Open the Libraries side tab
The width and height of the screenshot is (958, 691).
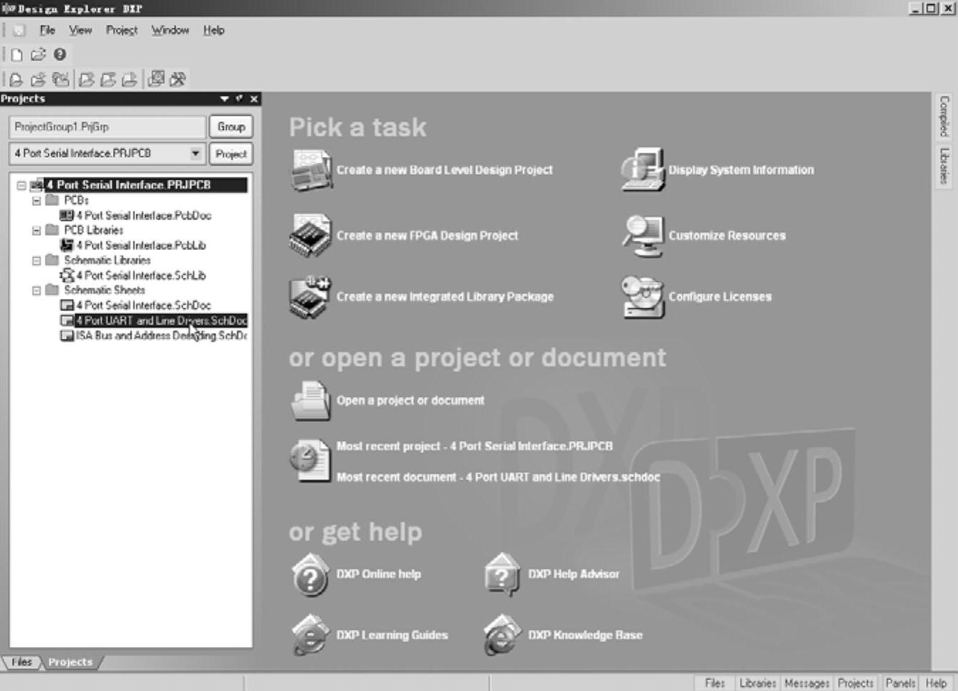[943, 165]
